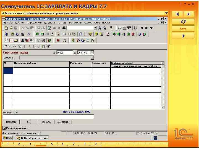Viewport: 199px width, 149px height.
Task: Click the hammer tools icon
Action: click(x=29, y=34)
